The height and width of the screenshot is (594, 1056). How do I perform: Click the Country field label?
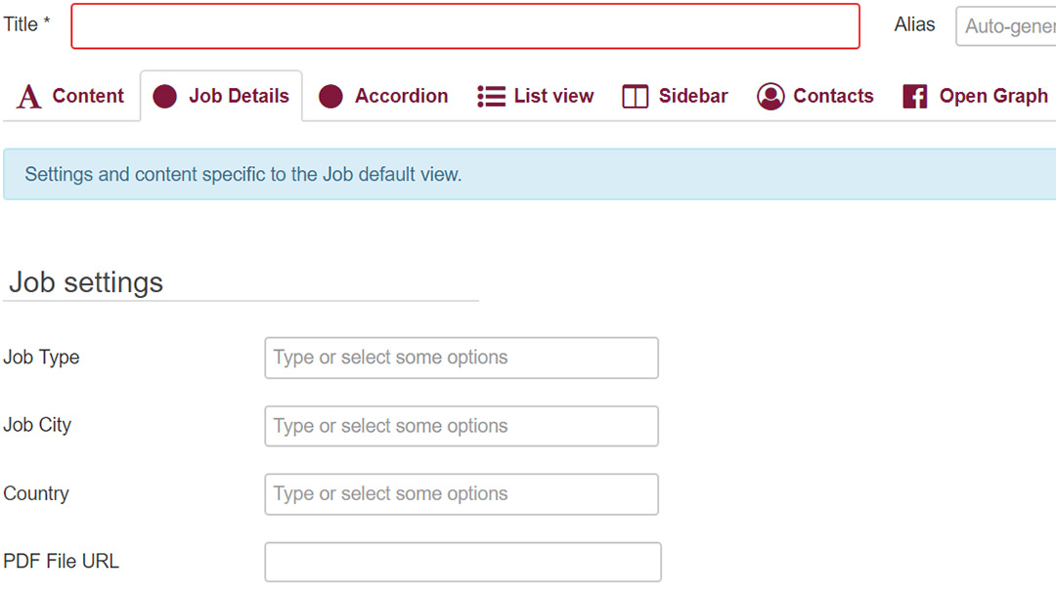[36, 494]
